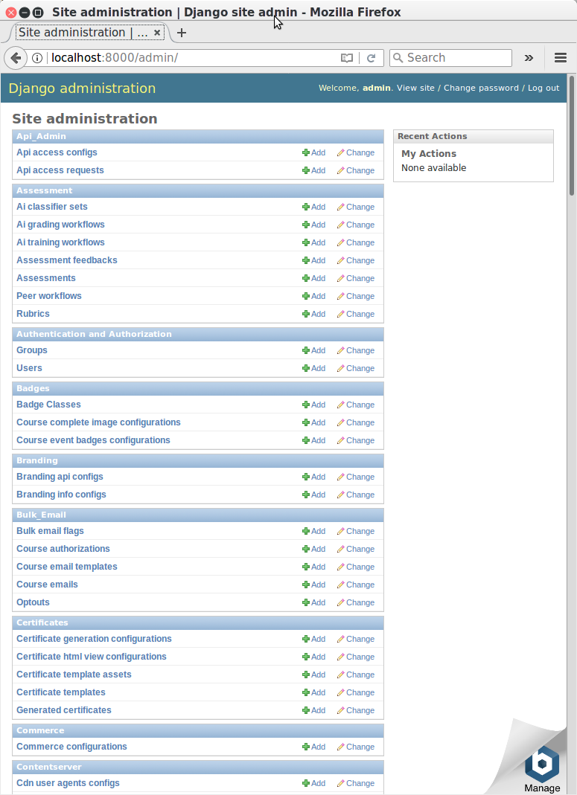Change Commerce configurations

tap(356, 747)
